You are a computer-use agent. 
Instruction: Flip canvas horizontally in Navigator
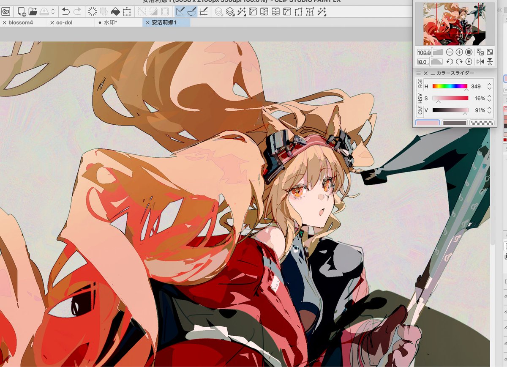pyautogui.click(x=480, y=62)
